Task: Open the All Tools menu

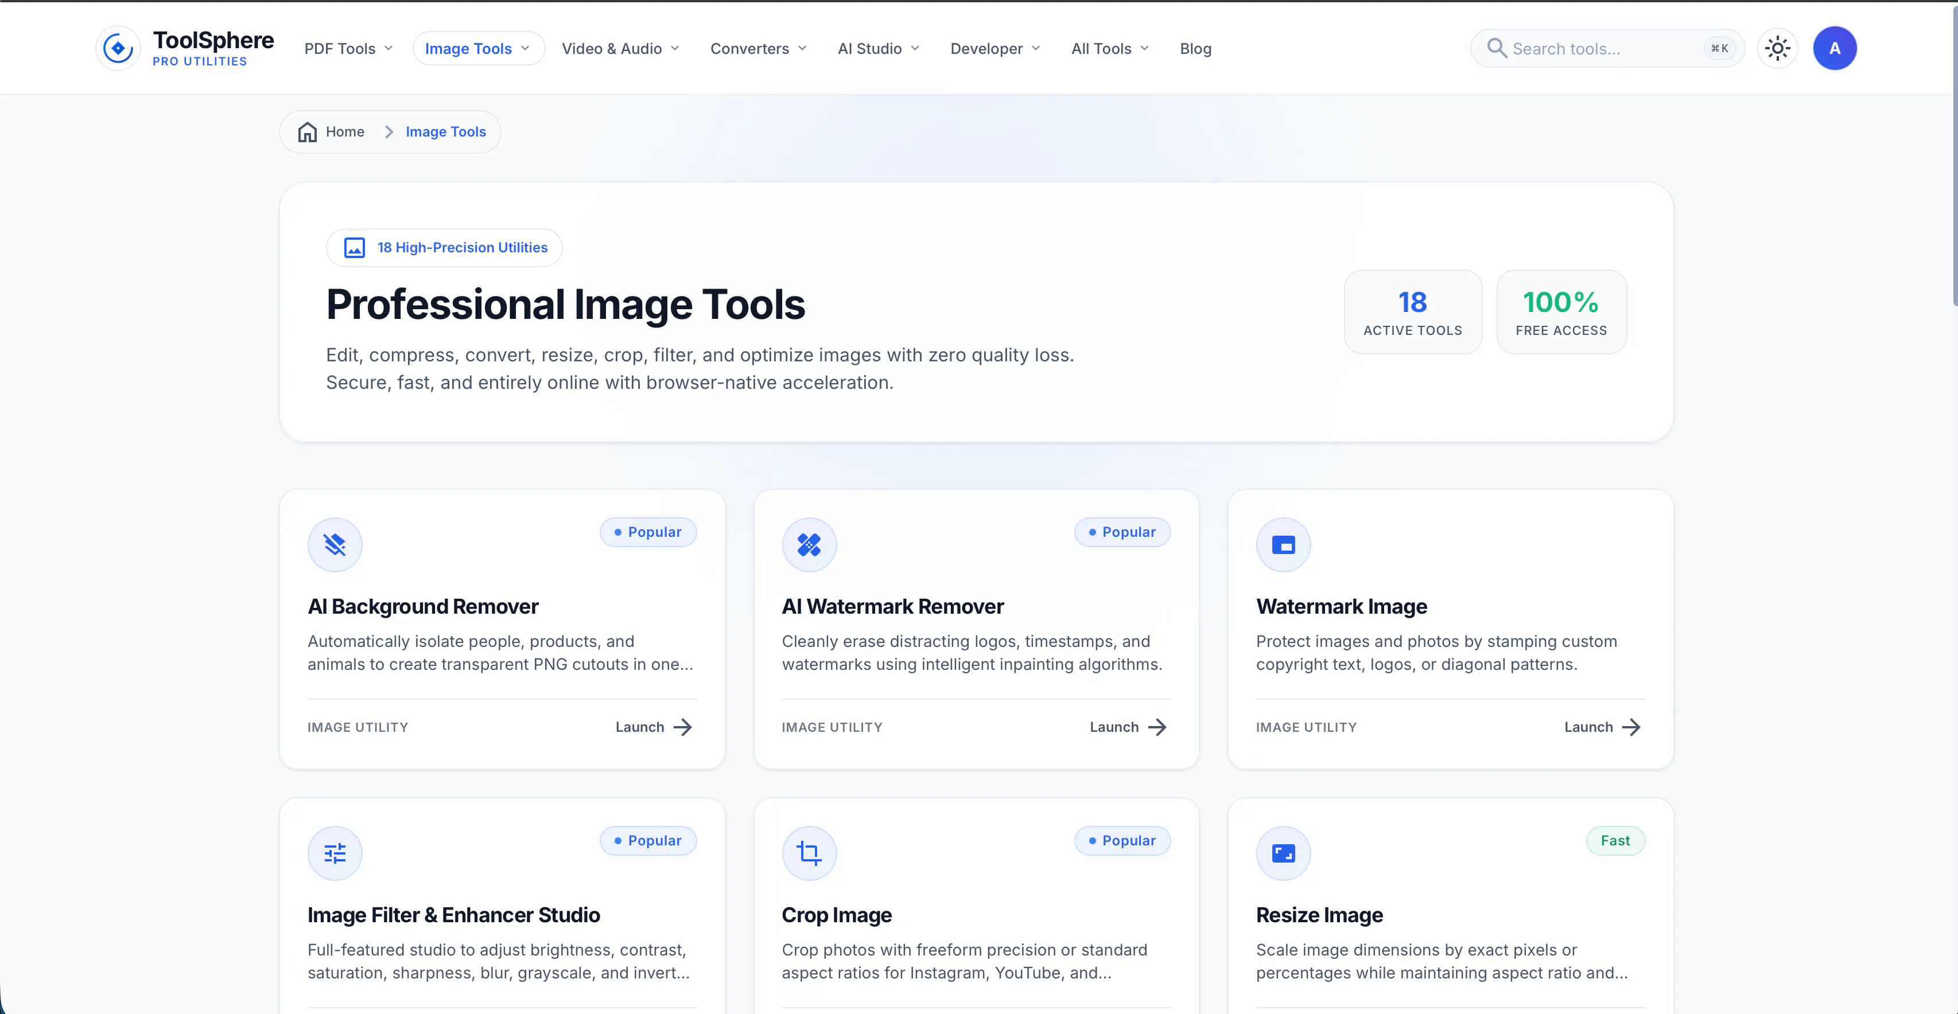Action: point(1110,49)
